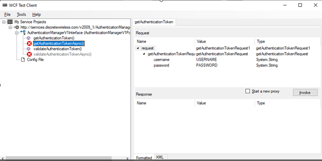The image size is (322, 161).
Task: Select the services.discretewireless.com service URL node
Action: click(75, 27)
